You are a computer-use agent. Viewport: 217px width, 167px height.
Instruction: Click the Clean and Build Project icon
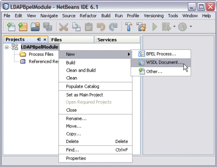(x=141, y=27)
